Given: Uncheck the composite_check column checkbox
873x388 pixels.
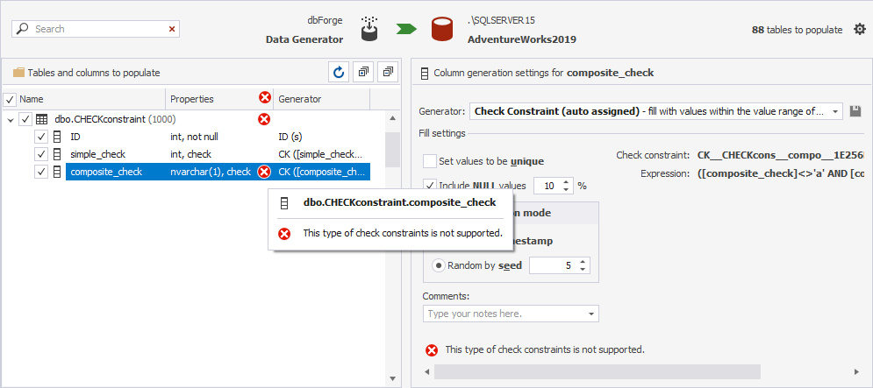Looking at the screenshot, I should pos(40,172).
